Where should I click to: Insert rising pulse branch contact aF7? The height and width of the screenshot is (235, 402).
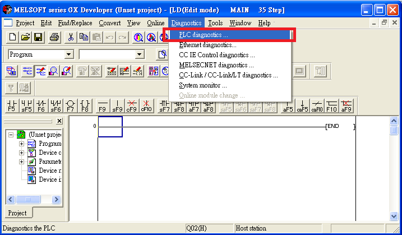click(193, 106)
